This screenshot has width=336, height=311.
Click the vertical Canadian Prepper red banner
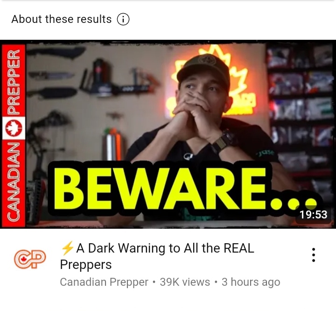[14, 135]
